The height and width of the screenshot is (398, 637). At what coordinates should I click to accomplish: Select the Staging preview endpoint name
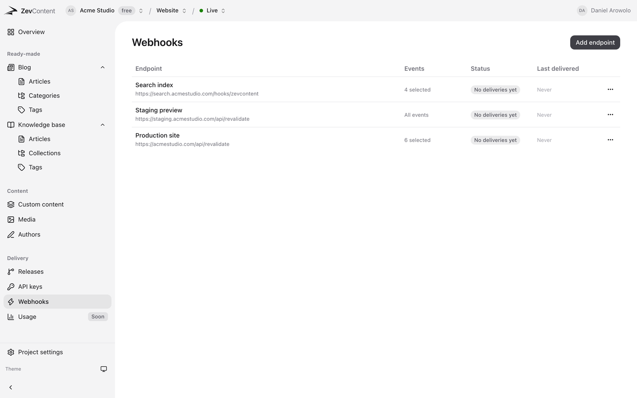tap(159, 110)
